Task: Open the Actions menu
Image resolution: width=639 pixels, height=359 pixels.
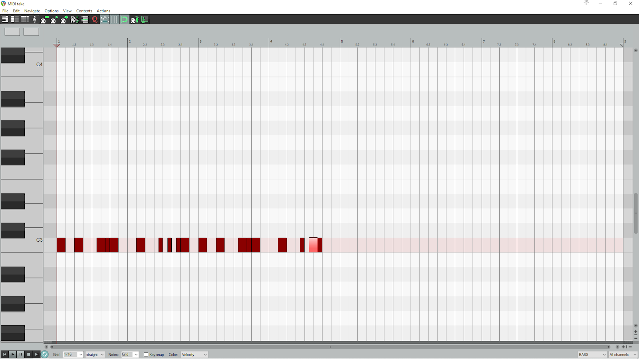Action: click(103, 11)
